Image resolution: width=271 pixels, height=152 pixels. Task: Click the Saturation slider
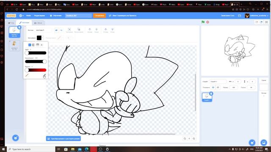[36, 62]
